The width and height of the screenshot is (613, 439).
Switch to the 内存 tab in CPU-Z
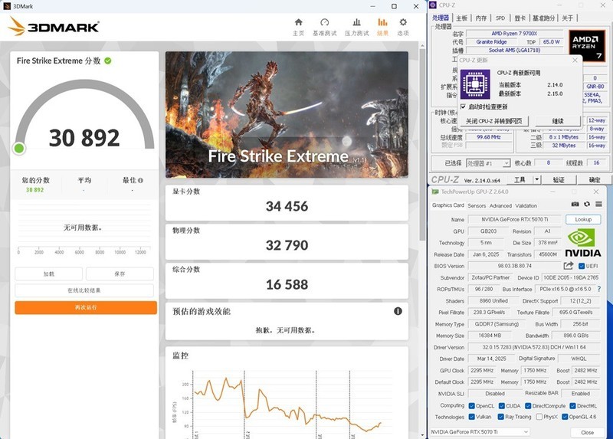tap(481, 18)
